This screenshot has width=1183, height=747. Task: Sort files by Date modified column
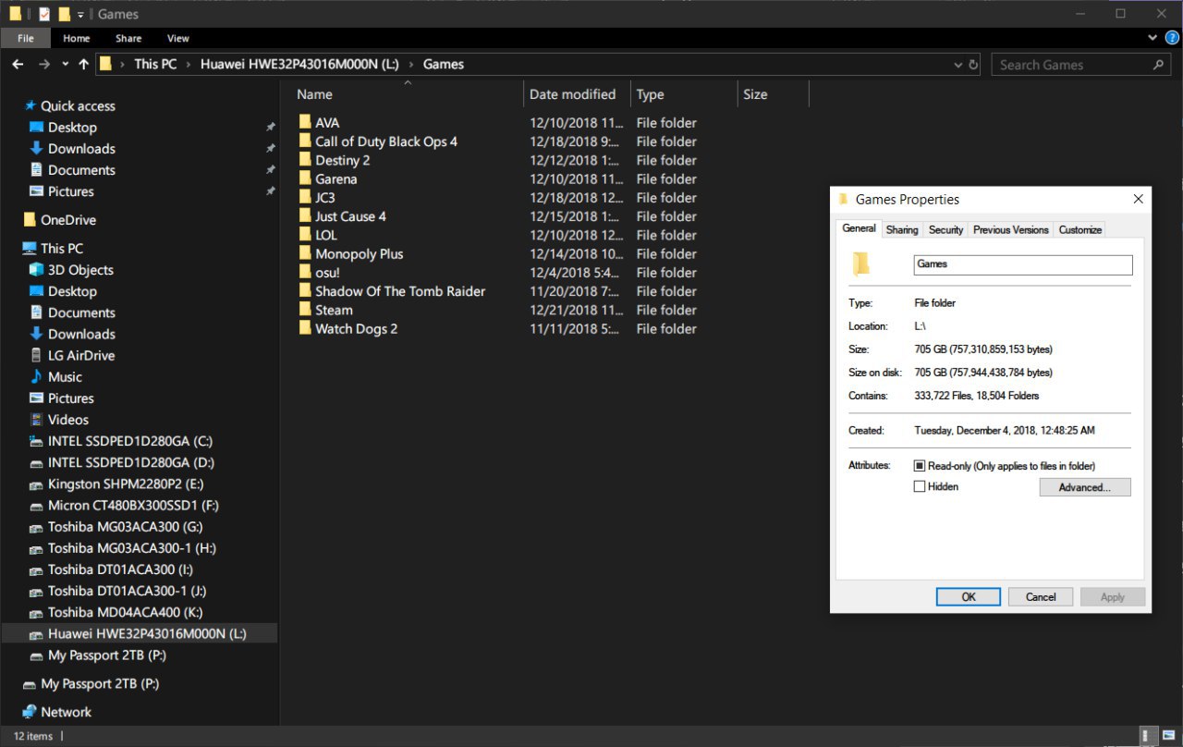[572, 94]
